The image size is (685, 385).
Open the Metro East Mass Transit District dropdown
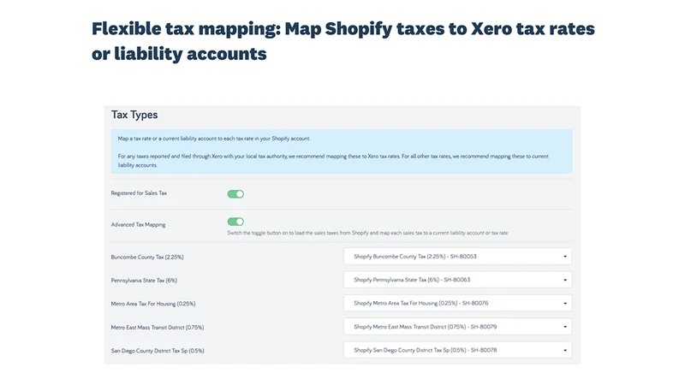pyautogui.click(x=457, y=327)
